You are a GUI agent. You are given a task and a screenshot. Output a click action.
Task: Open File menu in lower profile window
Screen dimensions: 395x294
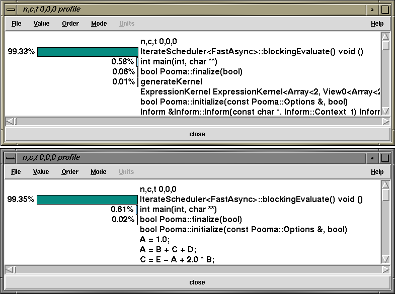pyautogui.click(x=16, y=172)
